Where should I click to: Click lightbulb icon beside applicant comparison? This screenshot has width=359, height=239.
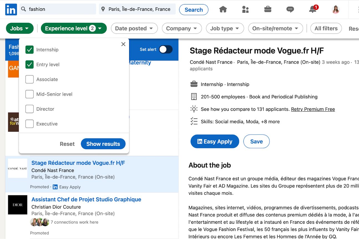pyautogui.click(x=194, y=109)
